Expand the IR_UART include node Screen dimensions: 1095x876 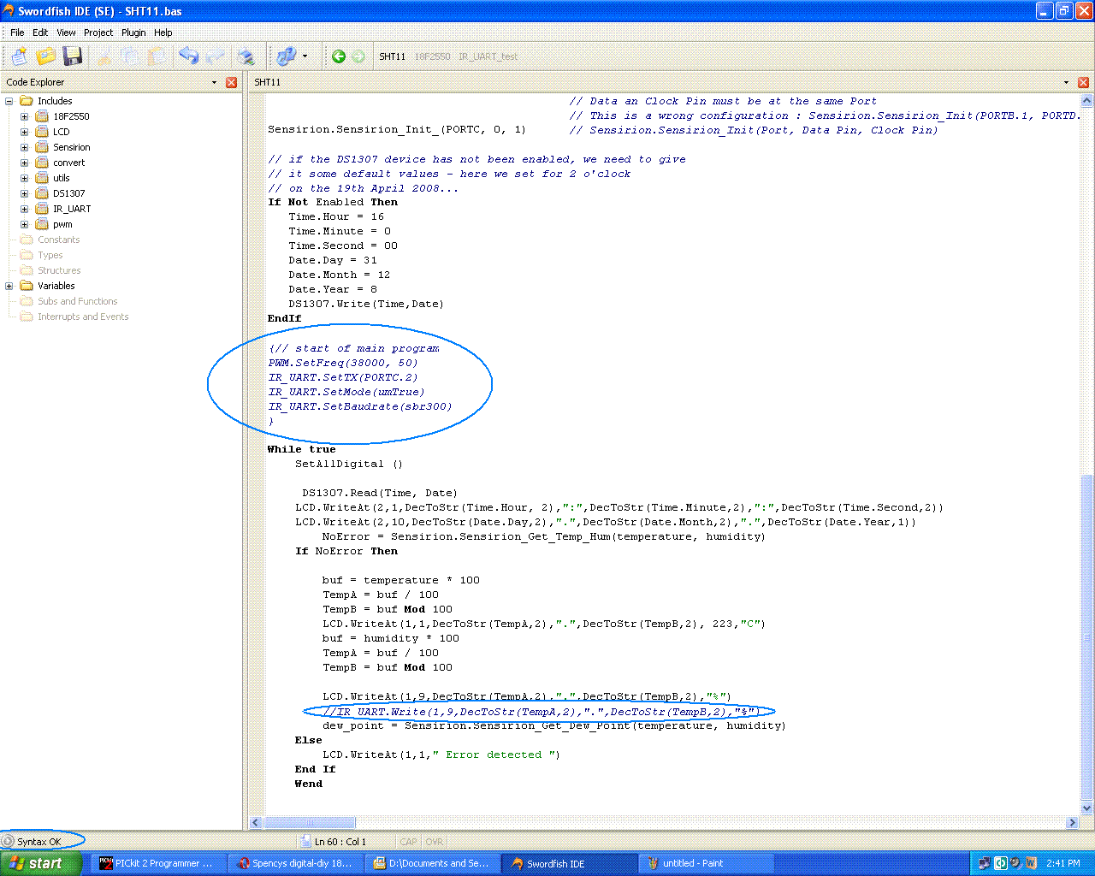pyautogui.click(x=25, y=209)
